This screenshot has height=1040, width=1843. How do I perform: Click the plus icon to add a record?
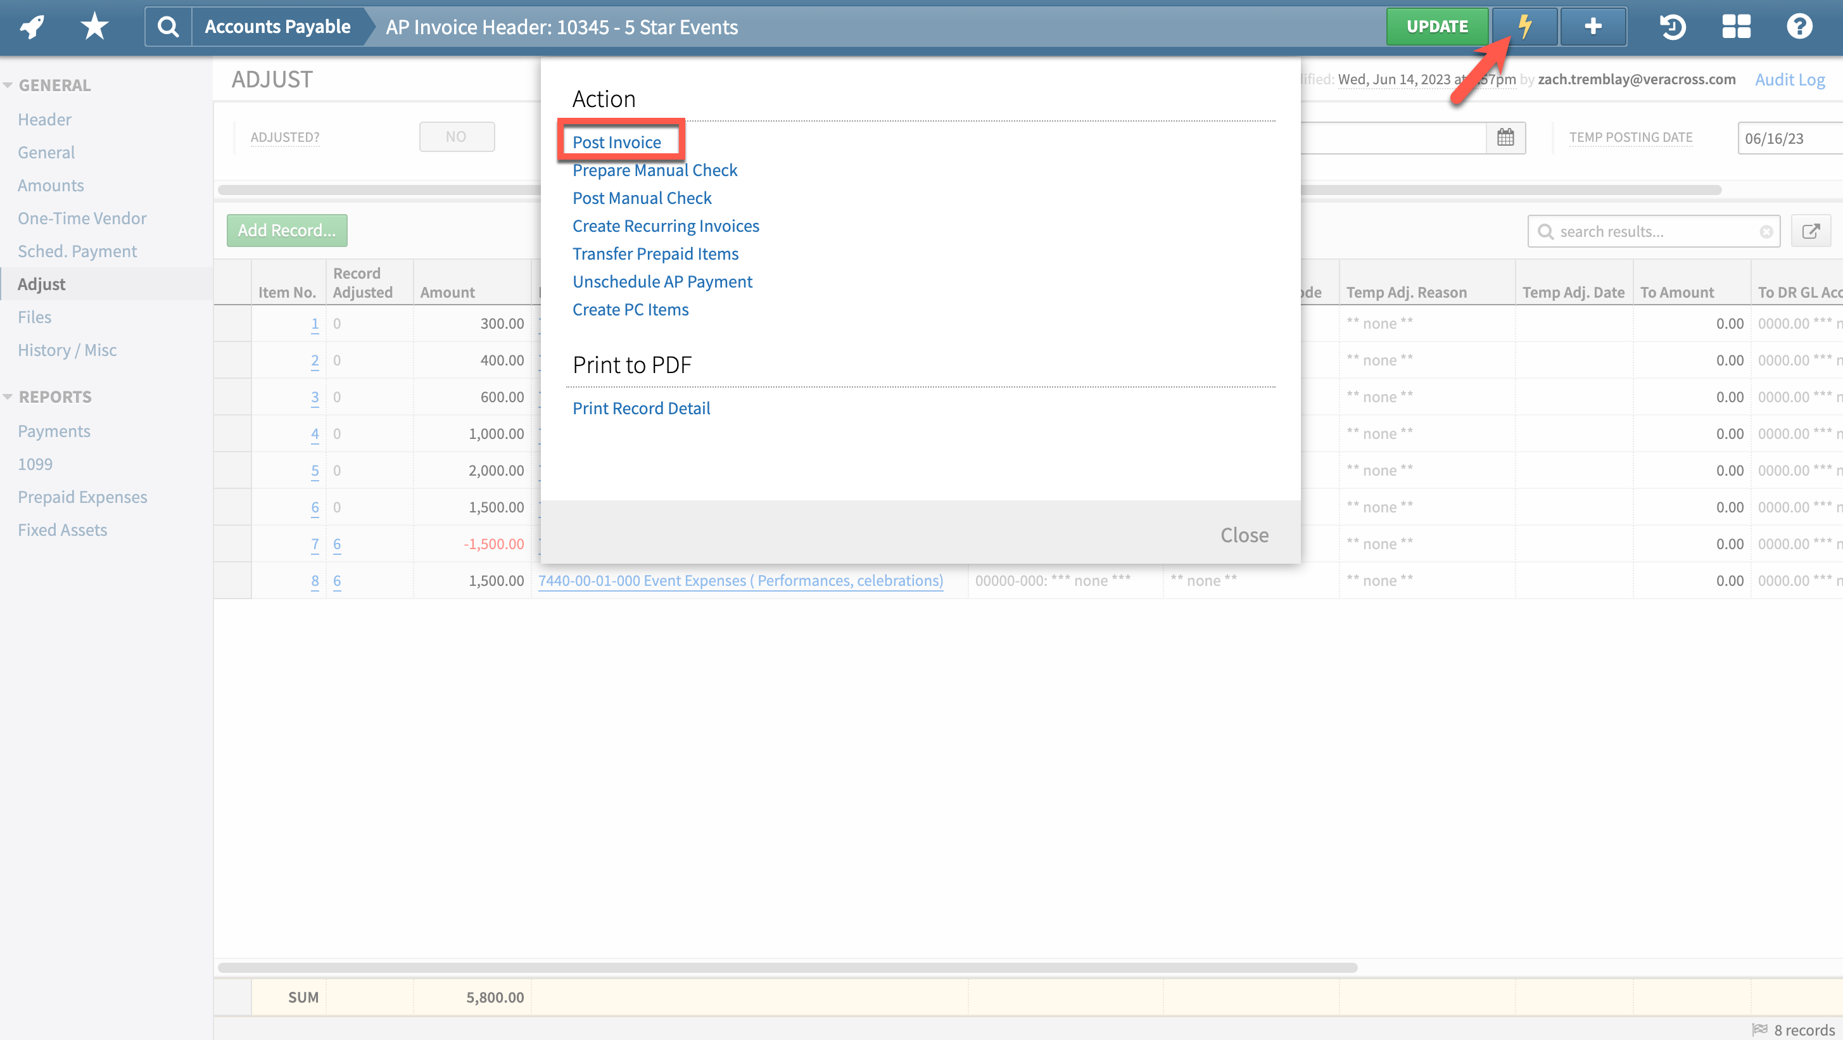coord(1593,27)
